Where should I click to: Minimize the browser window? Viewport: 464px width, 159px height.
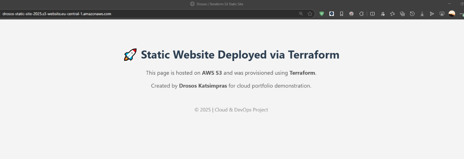[x=450, y=4]
